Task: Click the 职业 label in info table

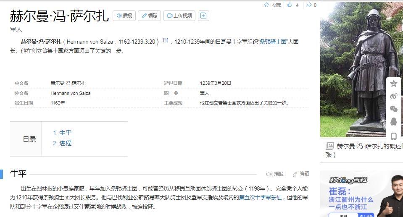Action: (171, 93)
